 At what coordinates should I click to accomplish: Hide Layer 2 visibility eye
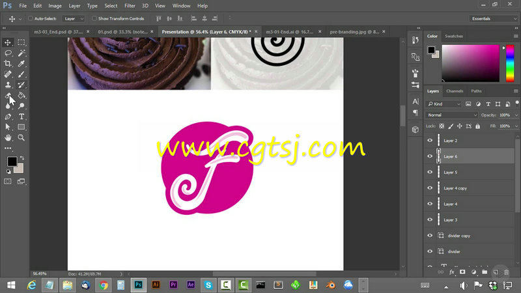click(430, 141)
